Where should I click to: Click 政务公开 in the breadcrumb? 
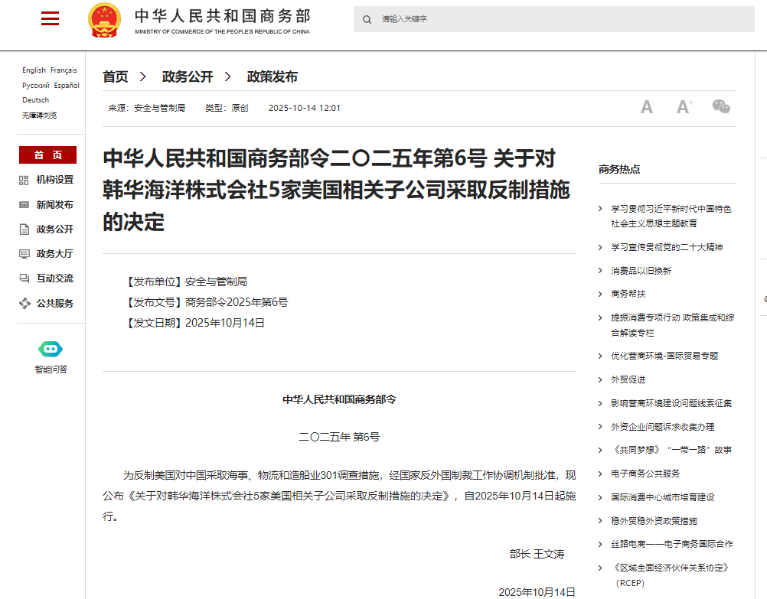coord(188,77)
